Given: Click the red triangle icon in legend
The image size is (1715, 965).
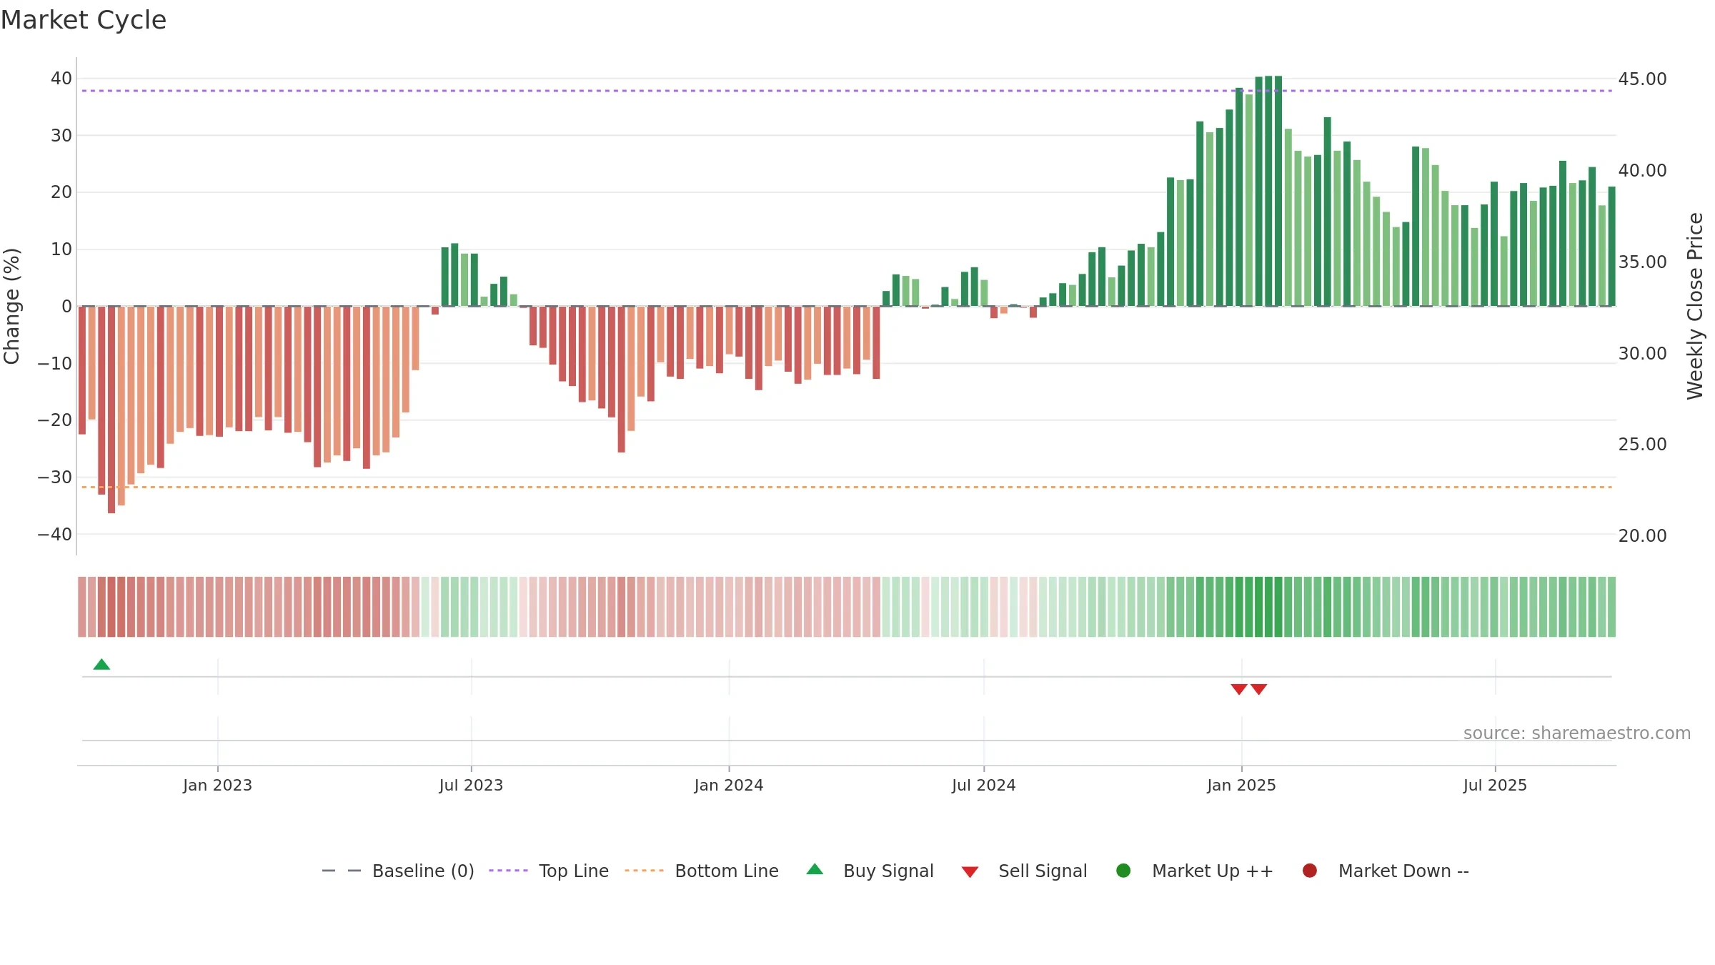Looking at the screenshot, I should tap(970, 872).
